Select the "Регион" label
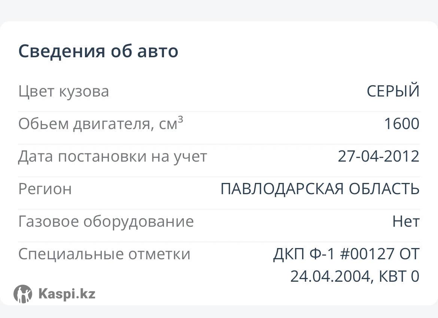This screenshot has height=318, width=438. point(45,189)
